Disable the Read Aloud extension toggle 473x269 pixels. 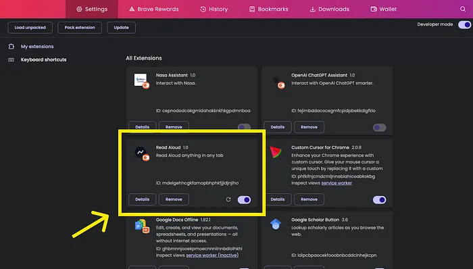244,199
